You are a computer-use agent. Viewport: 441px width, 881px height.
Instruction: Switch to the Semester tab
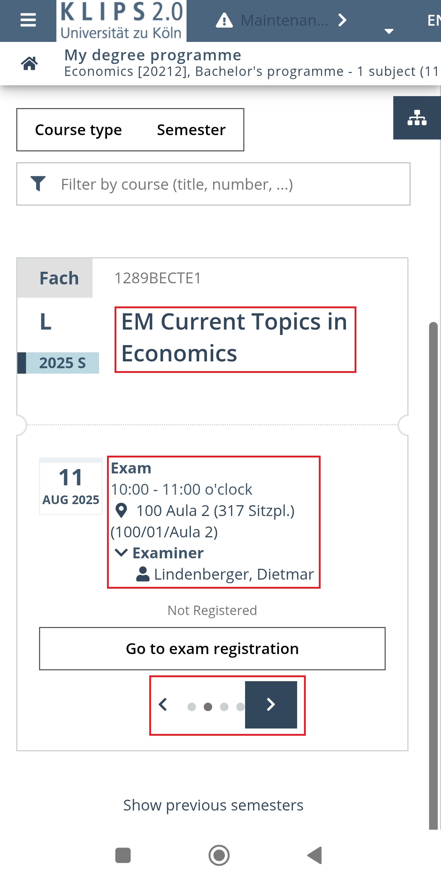[191, 130]
